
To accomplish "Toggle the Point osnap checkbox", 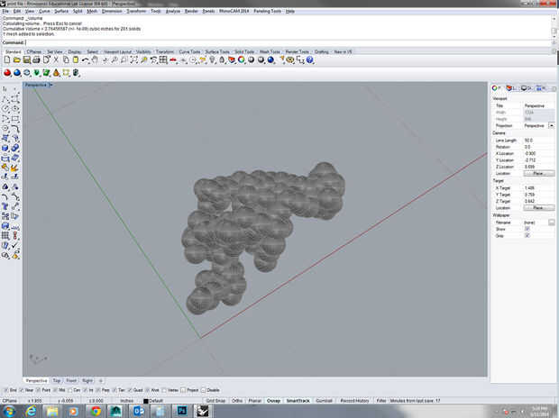I will click(x=39, y=390).
